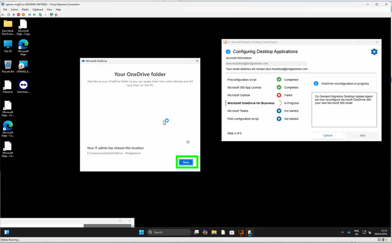Image resolution: width=392 pixels, height=243 pixels.
Task: Click Cancel in Desktop Update Agent
Action: [328, 135]
